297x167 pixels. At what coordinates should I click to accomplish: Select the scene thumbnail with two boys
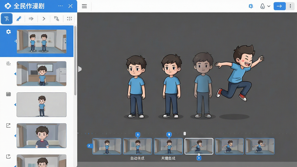(41, 41)
